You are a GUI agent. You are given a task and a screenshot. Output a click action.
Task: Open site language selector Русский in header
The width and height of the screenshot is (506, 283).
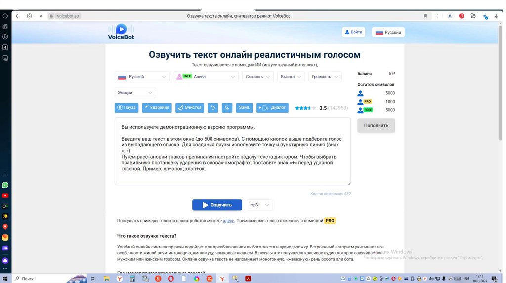(x=388, y=32)
